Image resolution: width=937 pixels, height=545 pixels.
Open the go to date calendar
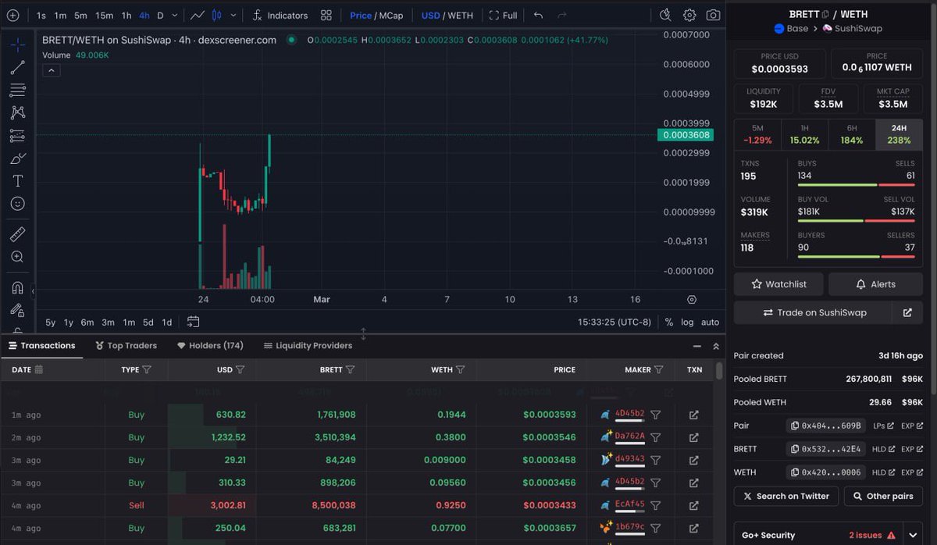click(194, 322)
